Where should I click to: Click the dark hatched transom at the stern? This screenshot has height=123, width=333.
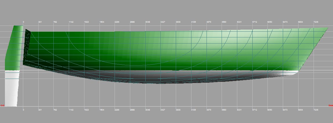[x=27, y=46]
